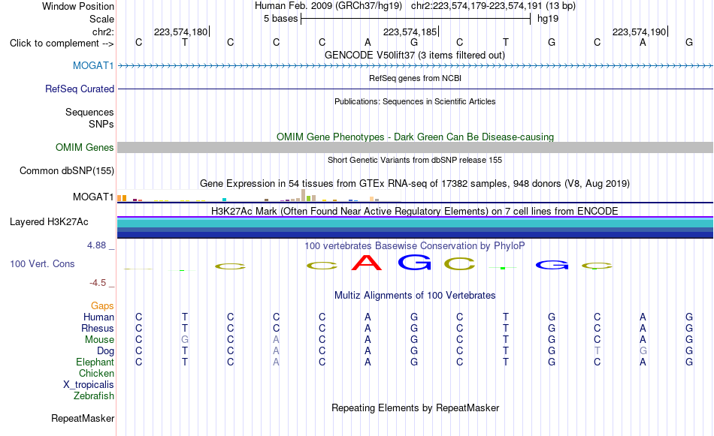Image resolution: width=714 pixels, height=436 pixels.
Task: Click the 223,574,180 coordinate marker
Action: click(181, 32)
